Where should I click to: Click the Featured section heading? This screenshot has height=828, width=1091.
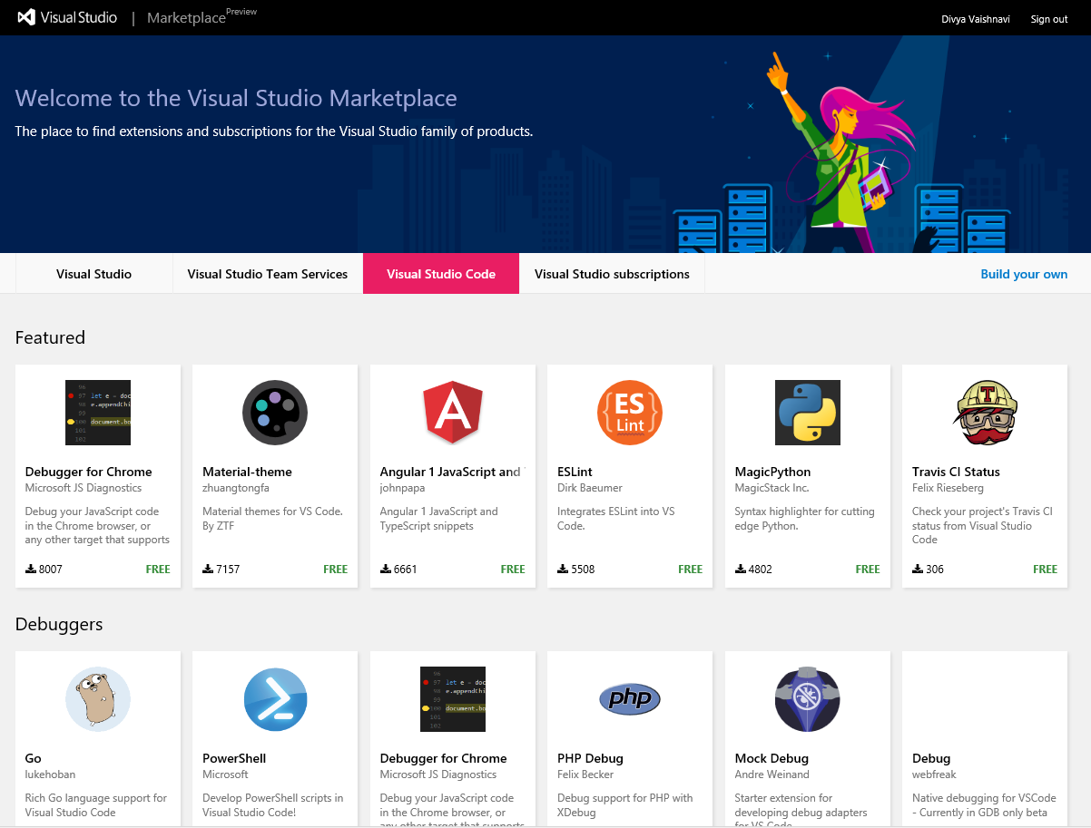(50, 337)
